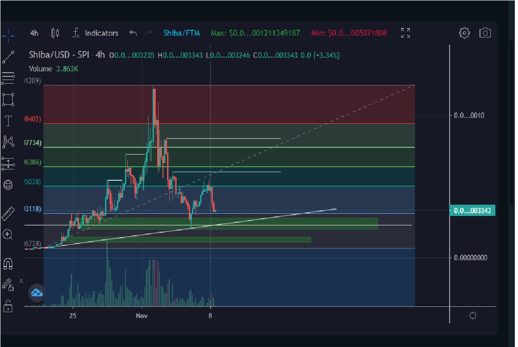Open chart settings gear
518x347 pixels.
[465, 33]
